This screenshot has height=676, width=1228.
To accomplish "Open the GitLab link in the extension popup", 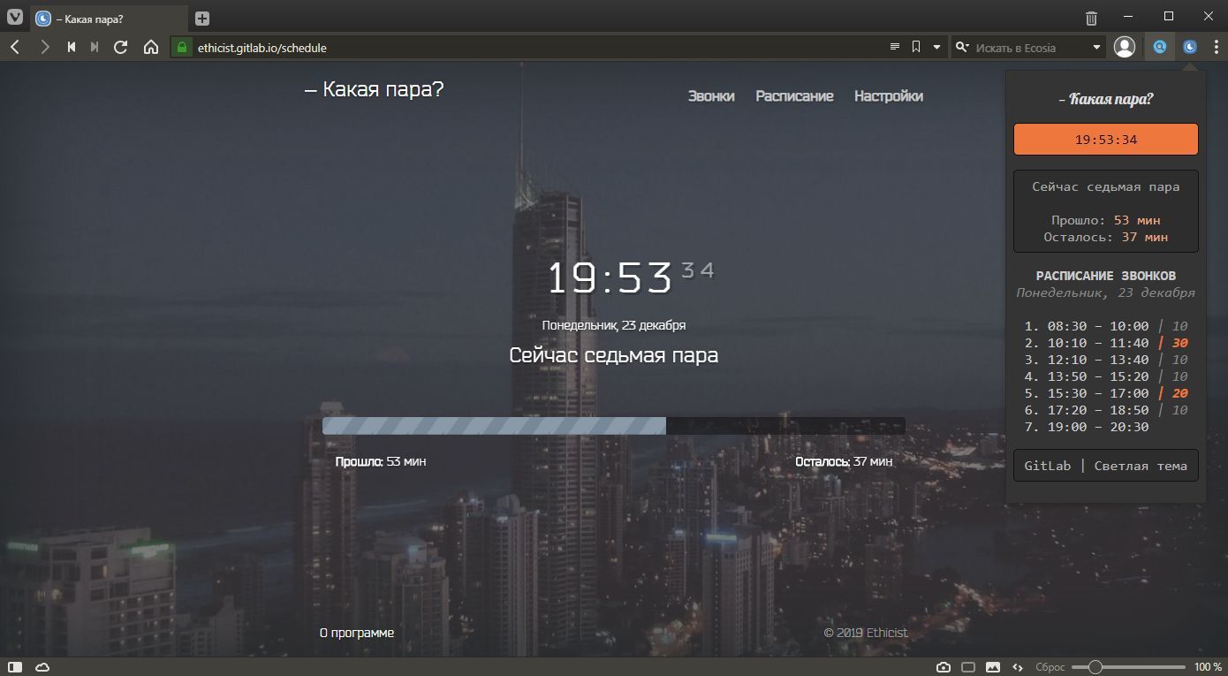I will [x=1047, y=466].
